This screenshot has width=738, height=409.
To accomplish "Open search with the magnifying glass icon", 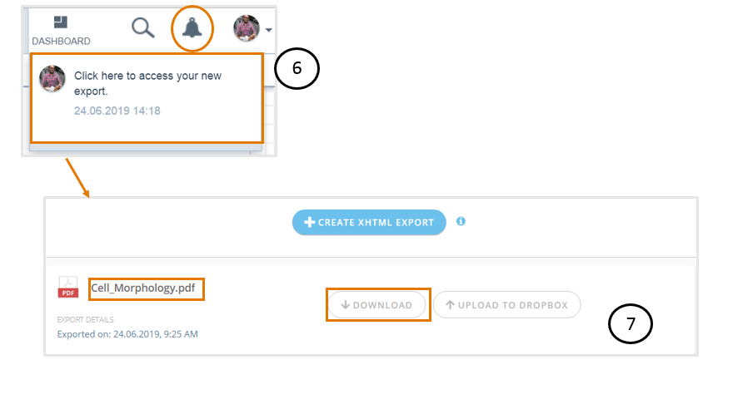I will tap(143, 28).
